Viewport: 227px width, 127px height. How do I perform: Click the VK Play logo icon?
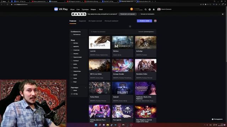pyautogui.click(x=56, y=9)
